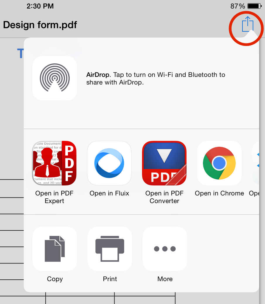Click the "Open in PDF Expert" label
265x304 pixels.
(54, 197)
